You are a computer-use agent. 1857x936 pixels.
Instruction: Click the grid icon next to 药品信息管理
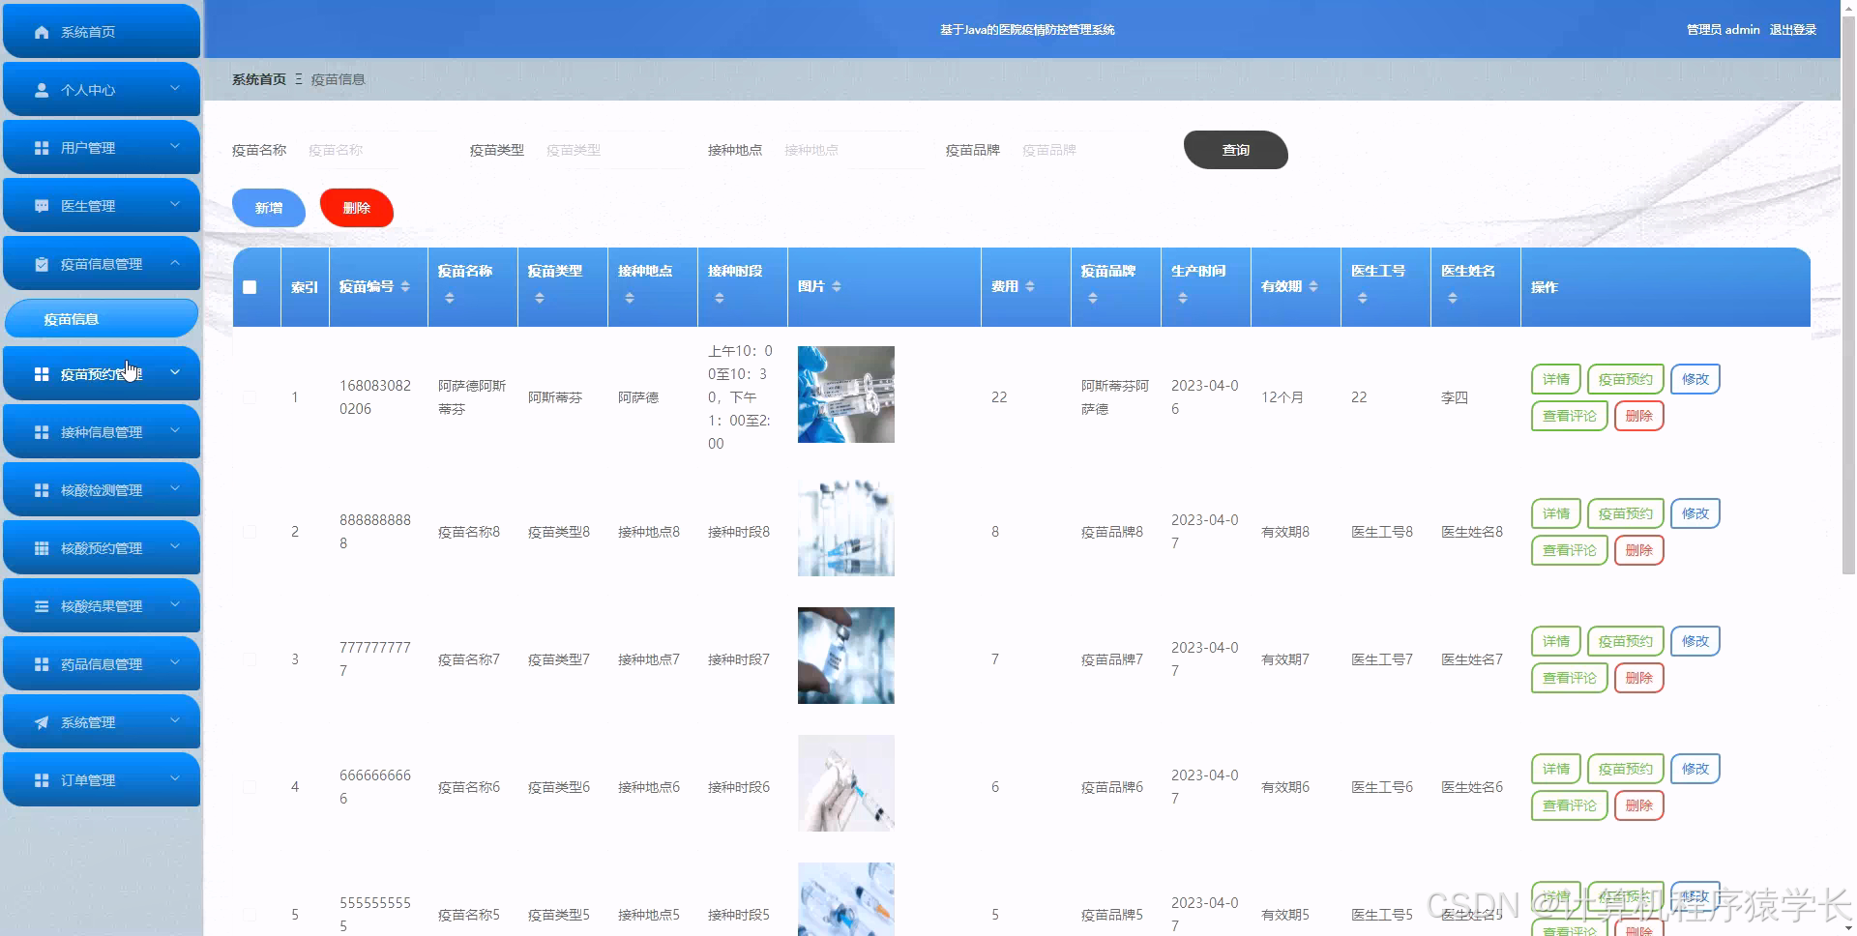tap(40, 663)
